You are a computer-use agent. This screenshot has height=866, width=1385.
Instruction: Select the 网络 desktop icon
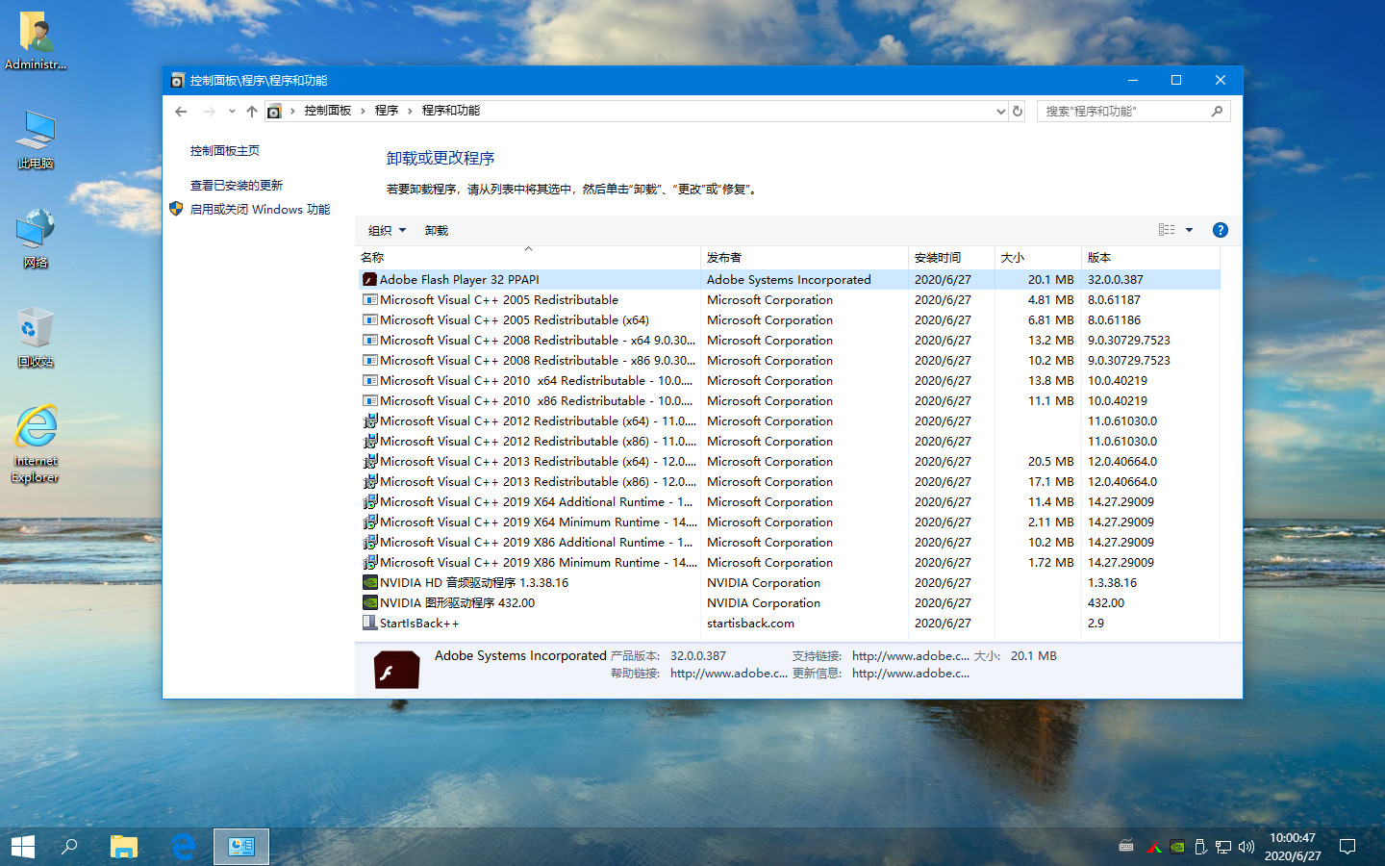click(x=36, y=239)
